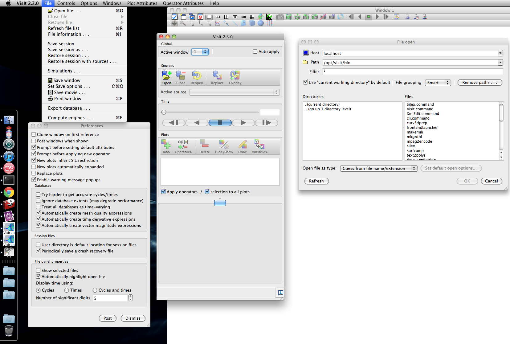Click the checkmark window icon in the Window 1 toolbar

click(x=174, y=17)
